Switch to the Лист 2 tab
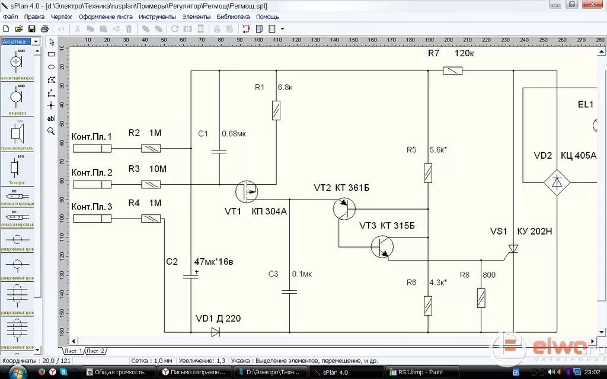607x379 pixels. [x=95, y=351]
